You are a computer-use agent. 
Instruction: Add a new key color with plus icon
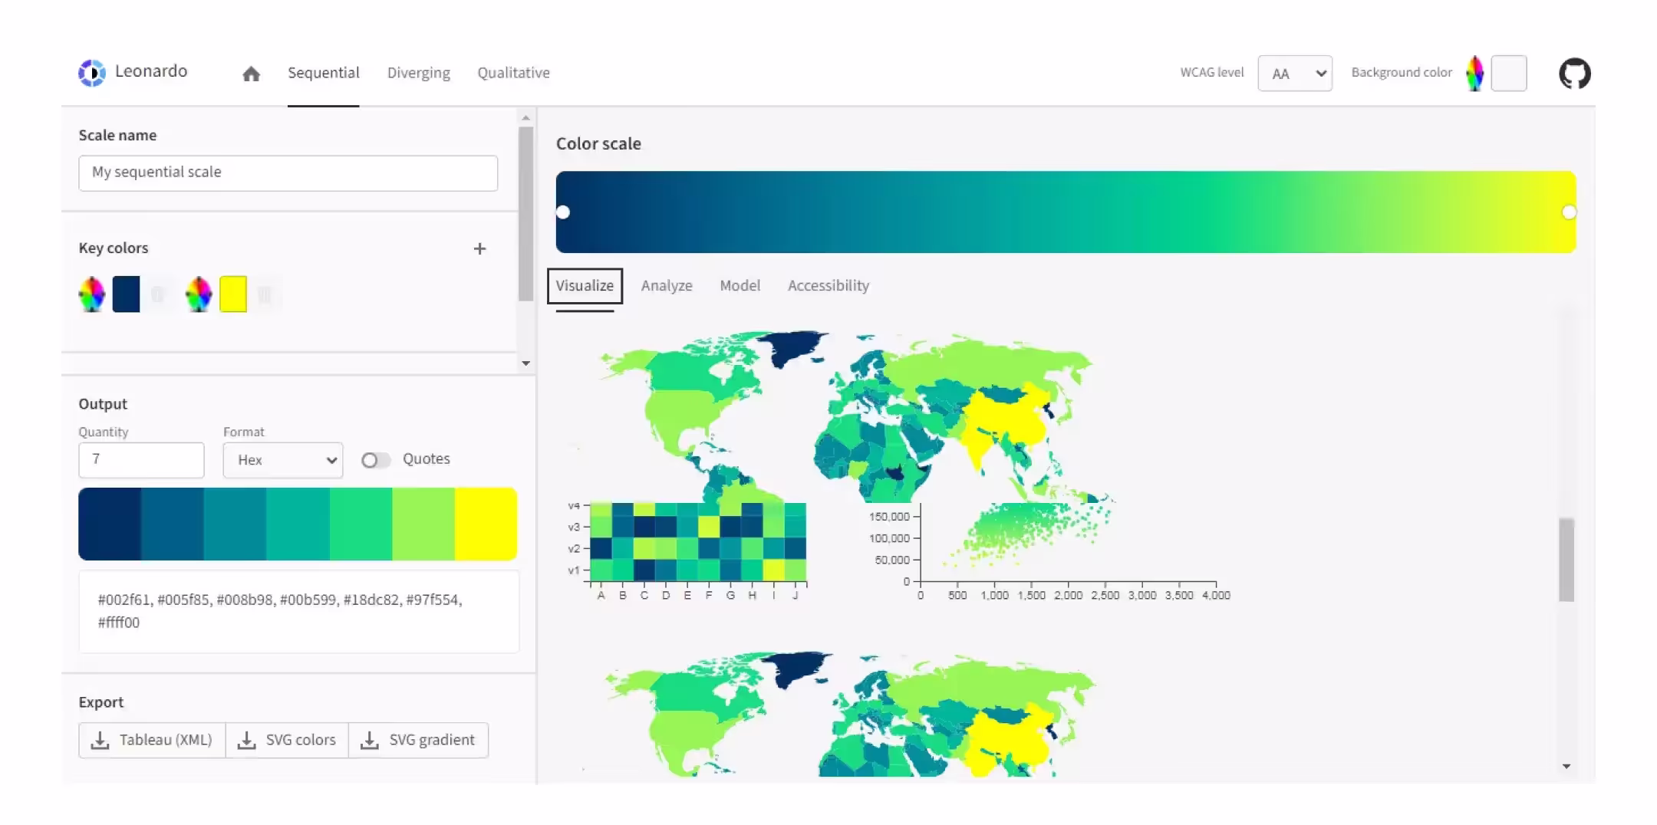point(479,248)
